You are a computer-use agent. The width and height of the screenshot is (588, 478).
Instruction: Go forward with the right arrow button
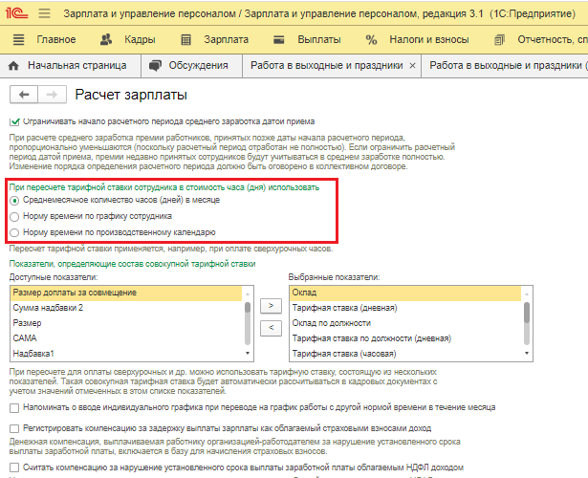(53, 95)
